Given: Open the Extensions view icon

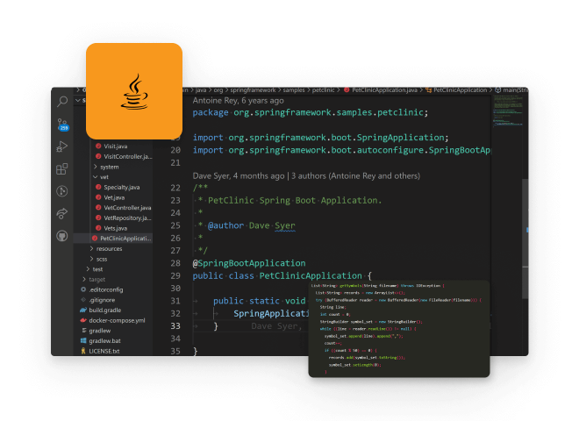Looking at the screenshot, I should click(x=62, y=168).
